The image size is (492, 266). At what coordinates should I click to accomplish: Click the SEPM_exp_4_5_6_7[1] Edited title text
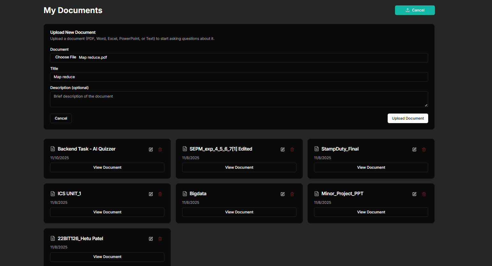tap(221, 149)
